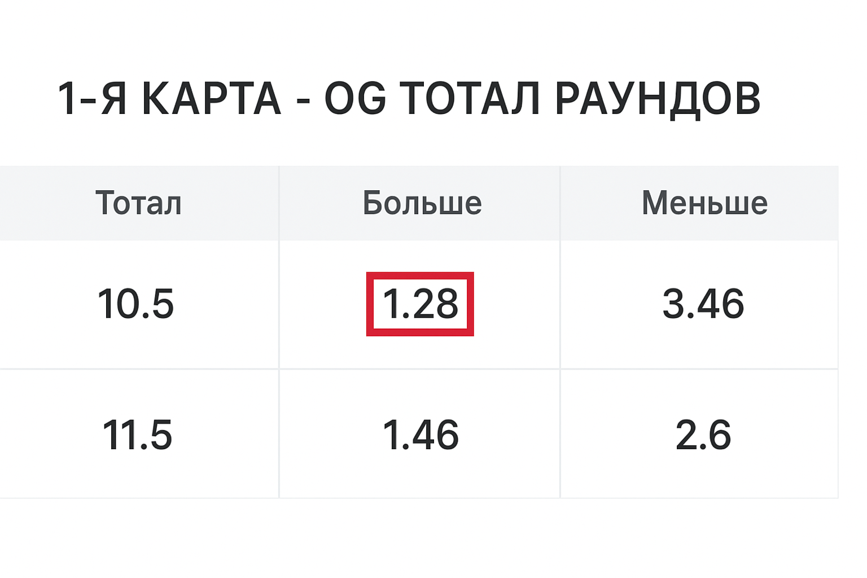Image resolution: width=867 pixels, height=578 pixels.
Task: Pick the 3.46 odds for under 10.5
Action: click(703, 304)
